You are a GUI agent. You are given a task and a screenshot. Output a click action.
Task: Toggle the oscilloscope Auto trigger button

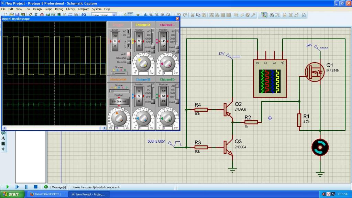pyautogui.click(x=128, y=54)
